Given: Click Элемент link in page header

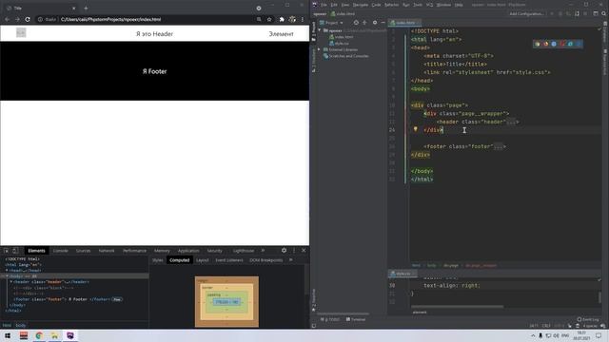Looking at the screenshot, I should [282, 34].
